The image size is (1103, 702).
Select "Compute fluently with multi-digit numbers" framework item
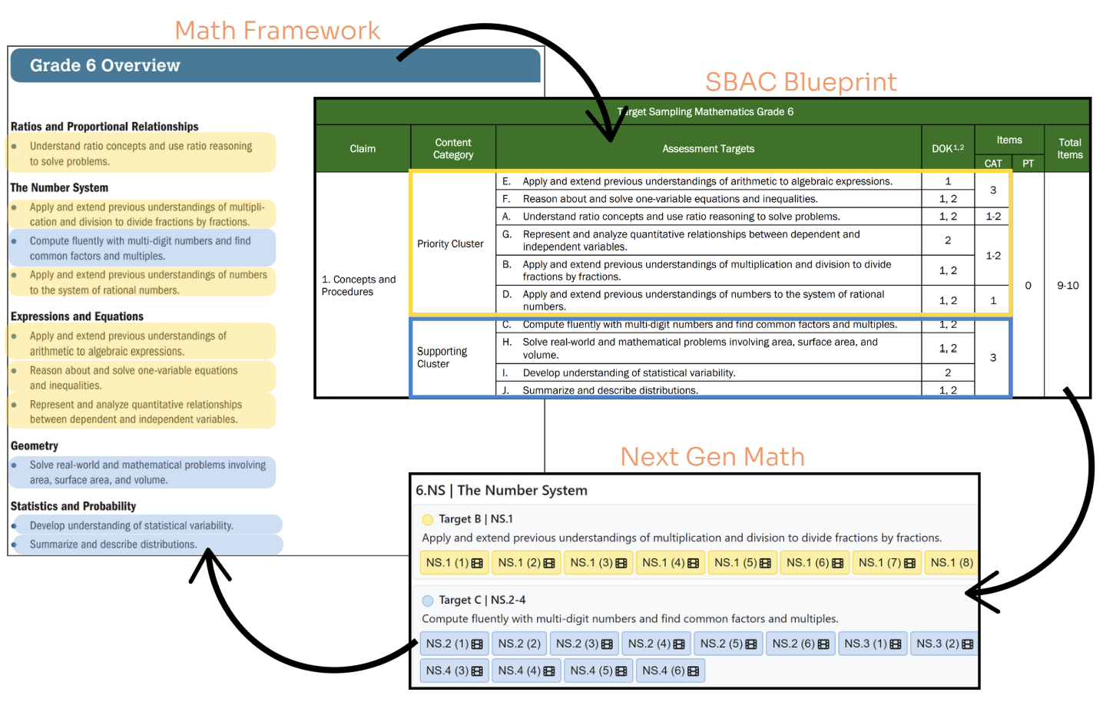pos(141,248)
